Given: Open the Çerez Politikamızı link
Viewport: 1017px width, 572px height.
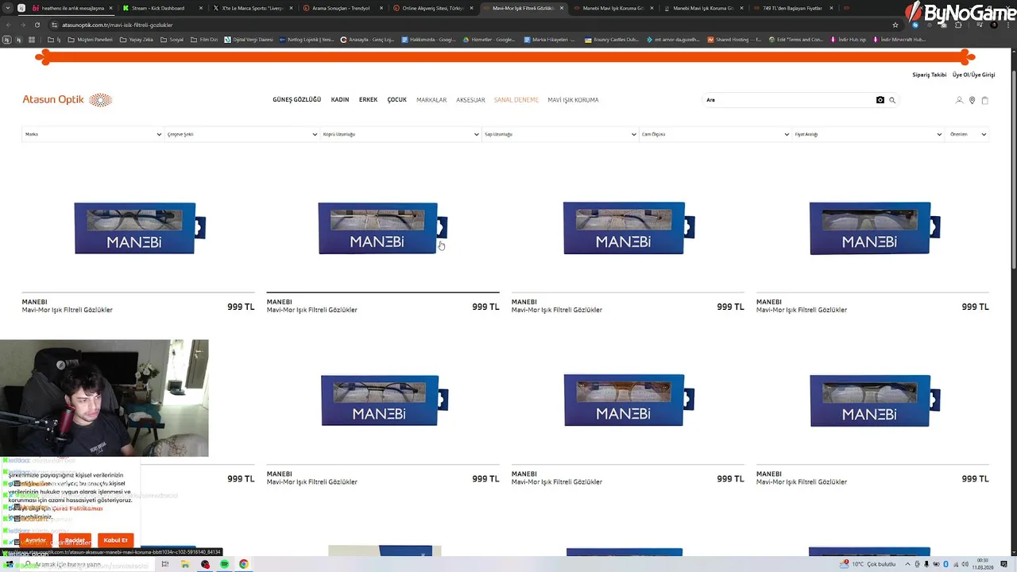Looking at the screenshot, I should pyautogui.click(x=77, y=508).
